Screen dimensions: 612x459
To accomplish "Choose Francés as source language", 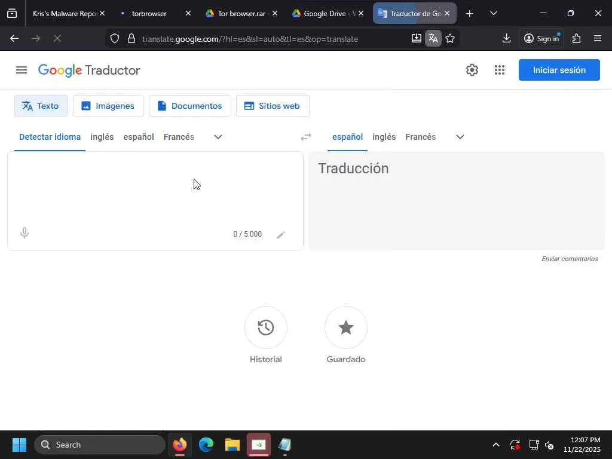I will 179,137.
